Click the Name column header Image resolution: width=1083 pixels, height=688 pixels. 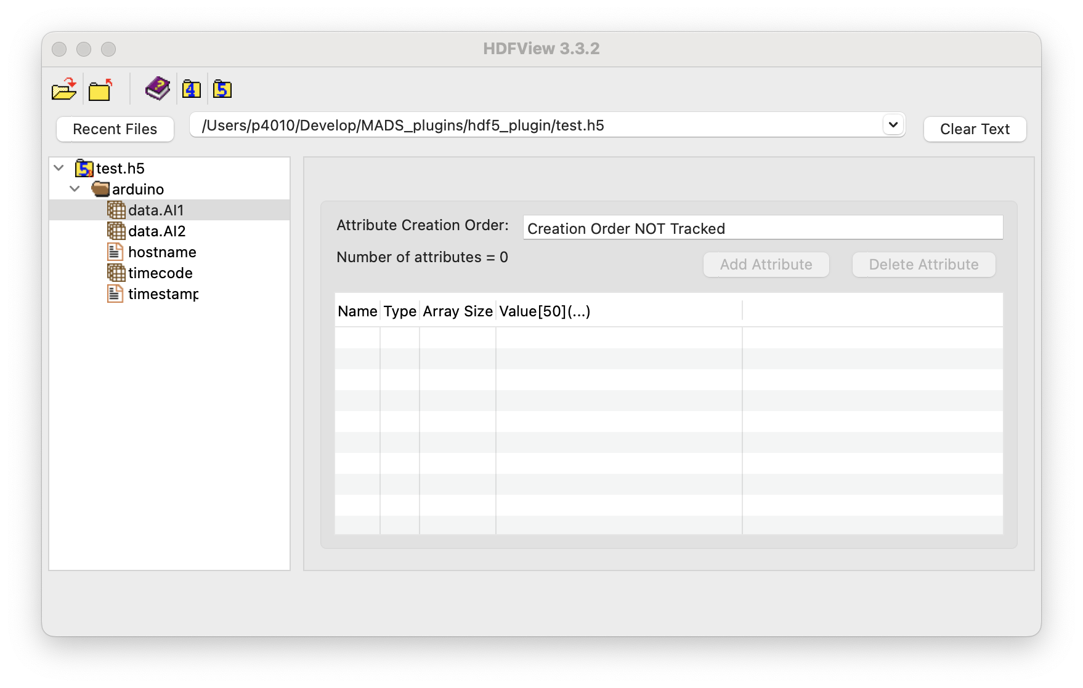coord(357,311)
